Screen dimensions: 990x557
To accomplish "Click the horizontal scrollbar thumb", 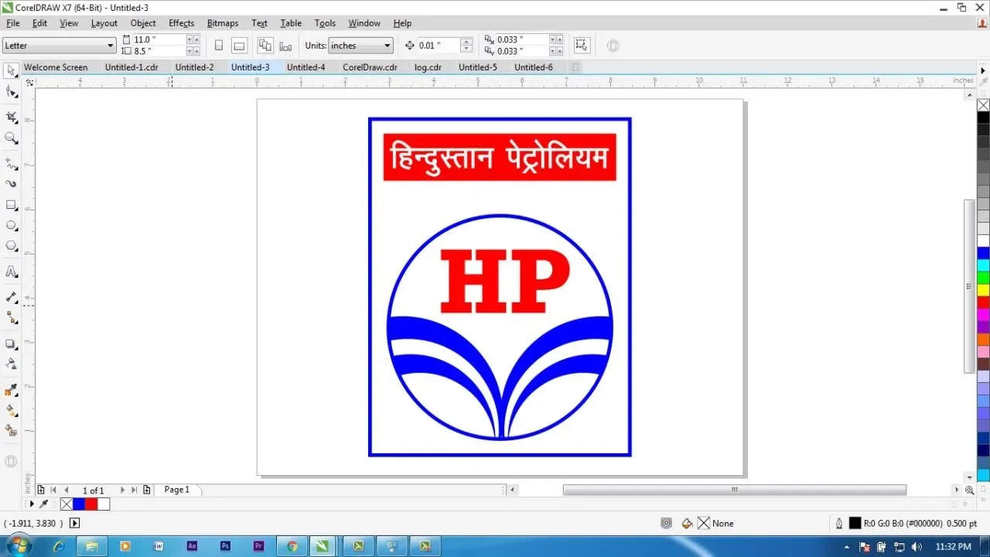I will coord(735,490).
